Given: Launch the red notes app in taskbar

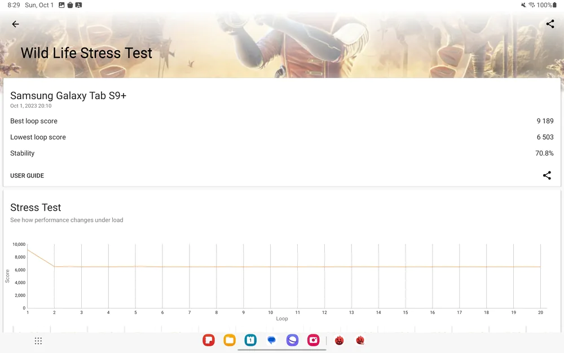Looking at the screenshot, I should click(209, 340).
